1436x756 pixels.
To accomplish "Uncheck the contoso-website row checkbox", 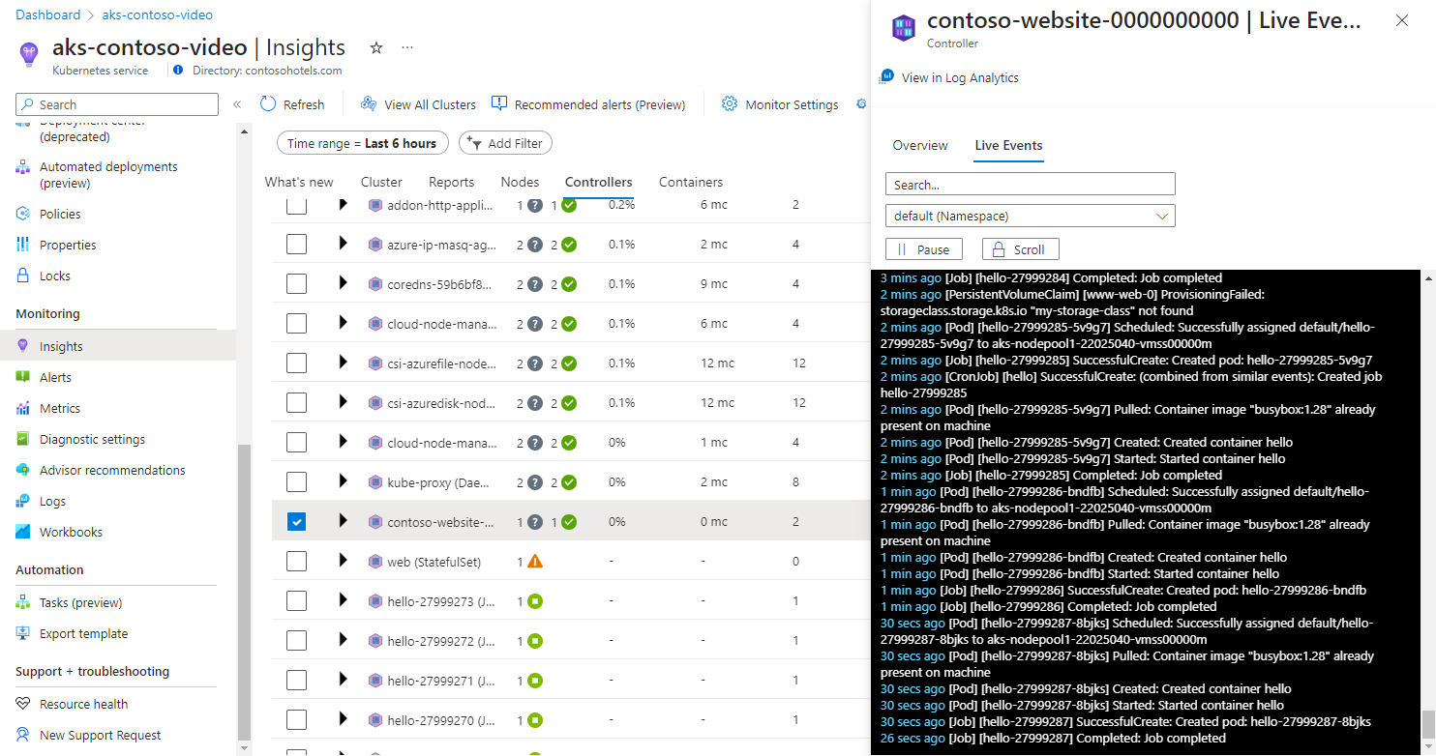I will point(296,521).
